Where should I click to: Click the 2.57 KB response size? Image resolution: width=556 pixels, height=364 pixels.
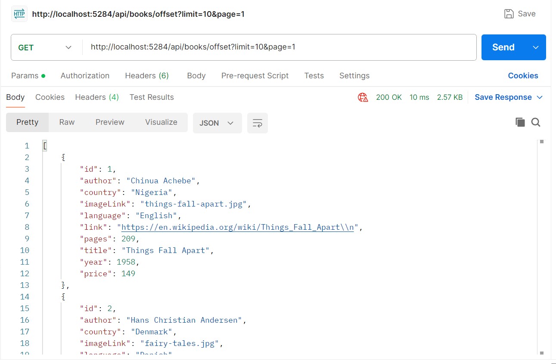[x=450, y=97]
